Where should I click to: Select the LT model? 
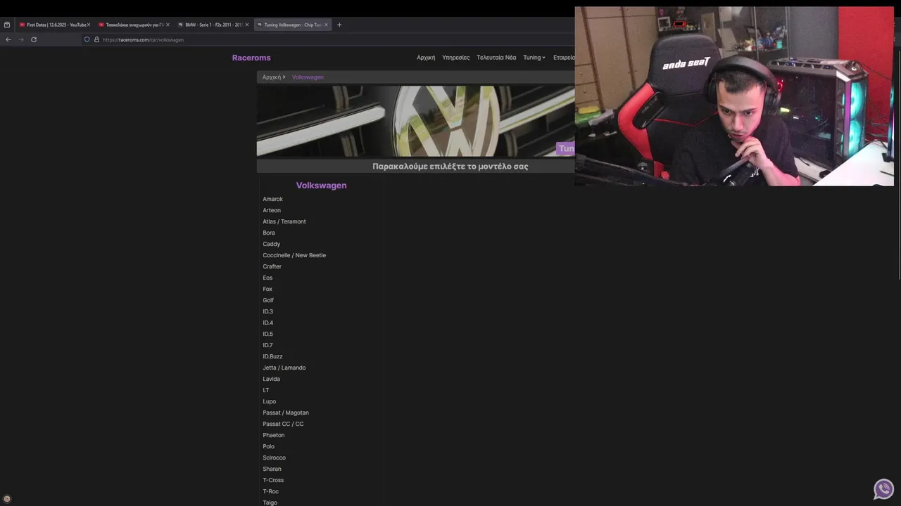pyautogui.click(x=266, y=390)
